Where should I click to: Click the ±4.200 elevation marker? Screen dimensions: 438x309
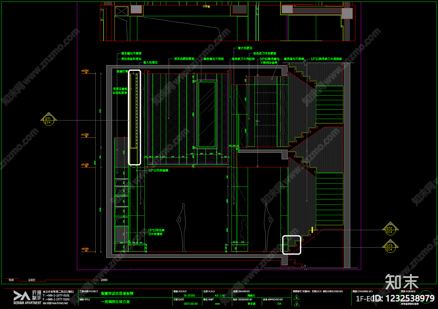click(x=85, y=135)
